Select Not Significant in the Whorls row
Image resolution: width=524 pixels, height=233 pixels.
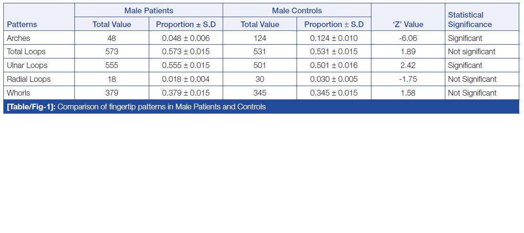(472, 93)
